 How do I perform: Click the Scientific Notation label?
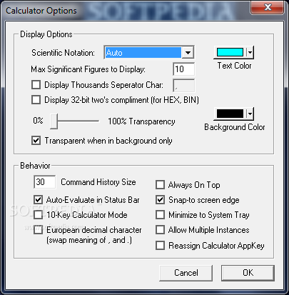coord(63,53)
